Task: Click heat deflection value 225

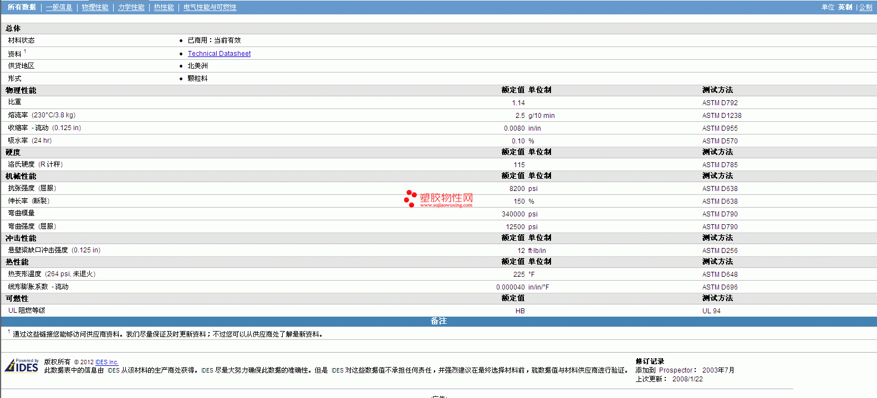Action: (x=519, y=275)
